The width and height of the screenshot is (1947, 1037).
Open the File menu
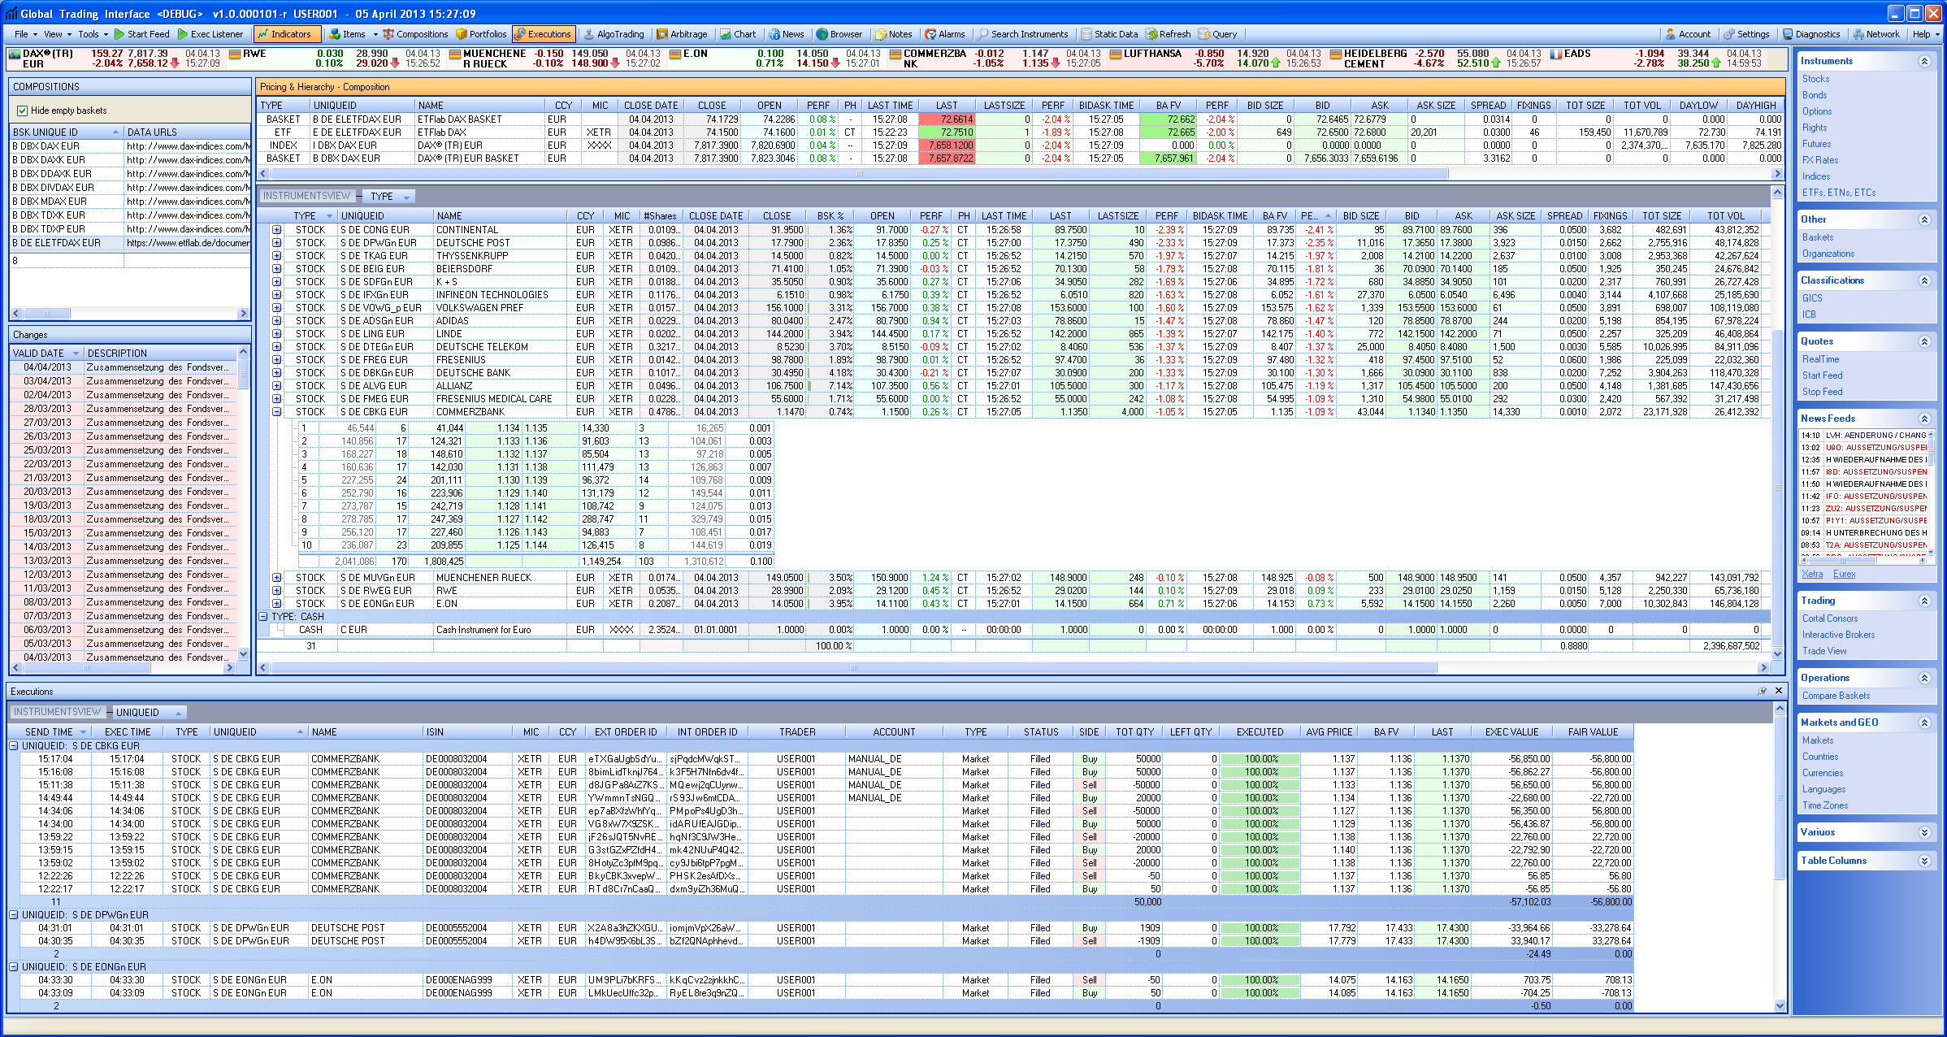(21, 34)
